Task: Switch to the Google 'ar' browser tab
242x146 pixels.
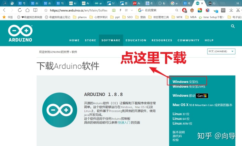Action: click(174, 3)
